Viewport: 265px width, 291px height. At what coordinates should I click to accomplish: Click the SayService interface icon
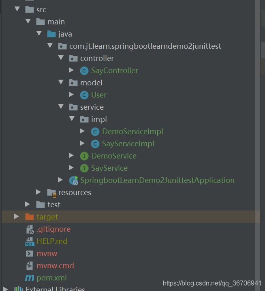[x=84, y=168]
